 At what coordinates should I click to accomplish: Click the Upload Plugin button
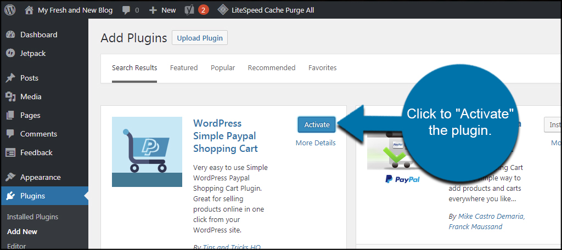pyautogui.click(x=200, y=38)
